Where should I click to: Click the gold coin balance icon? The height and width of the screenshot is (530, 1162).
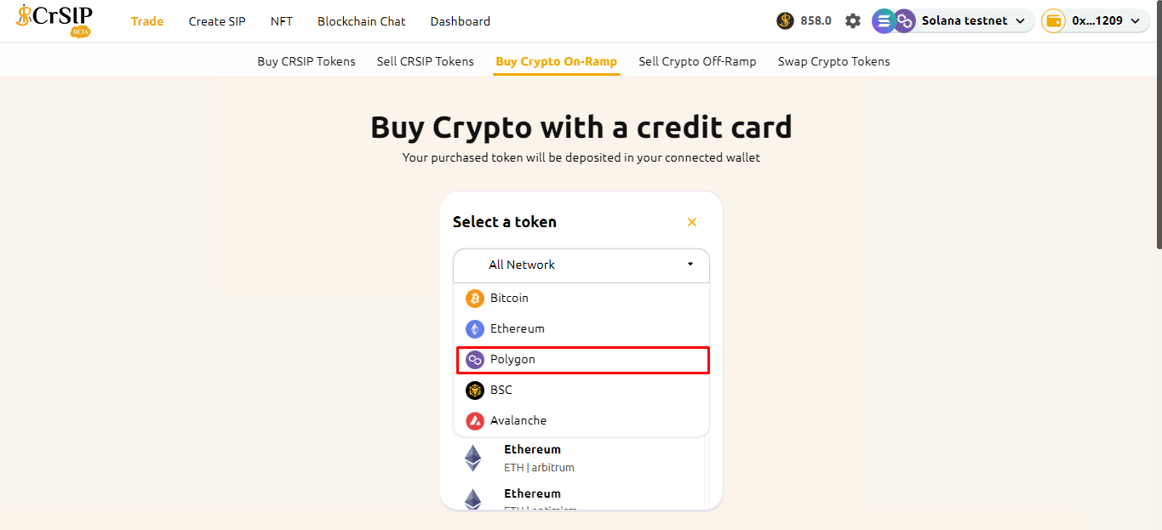pos(785,20)
